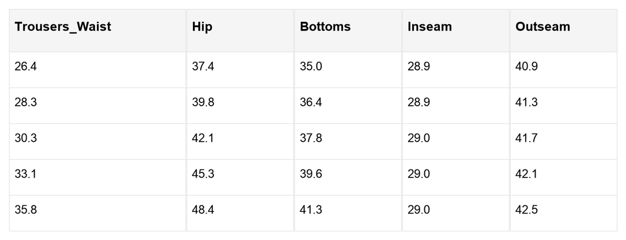Select bottoms measurement 41.3
This screenshot has width=626, height=240.
[x=311, y=211]
